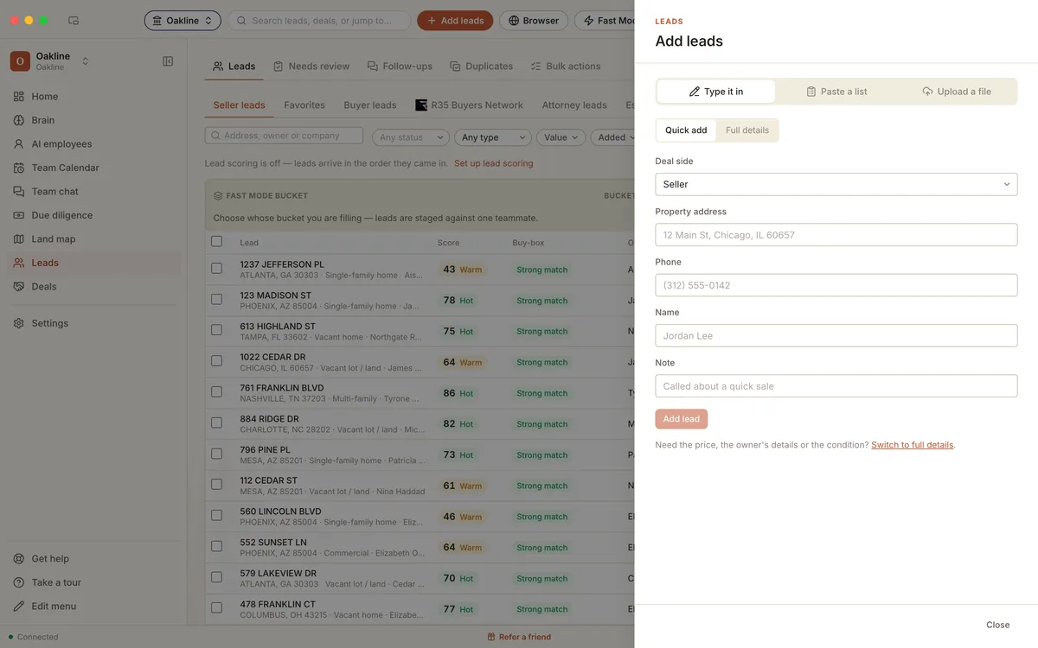Check the 112 Cedar St lead

point(217,485)
